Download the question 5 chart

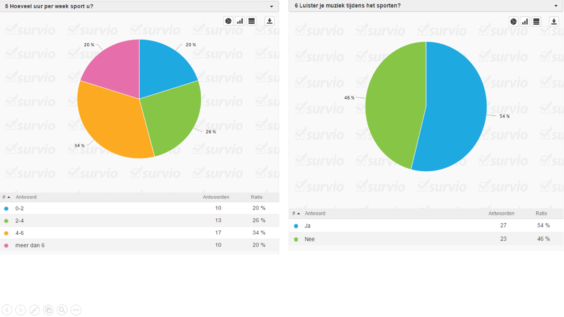pos(269,21)
